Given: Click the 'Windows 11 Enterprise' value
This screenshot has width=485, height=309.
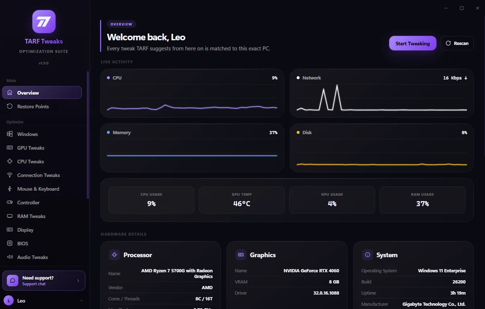Looking at the screenshot, I should [x=442, y=271].
